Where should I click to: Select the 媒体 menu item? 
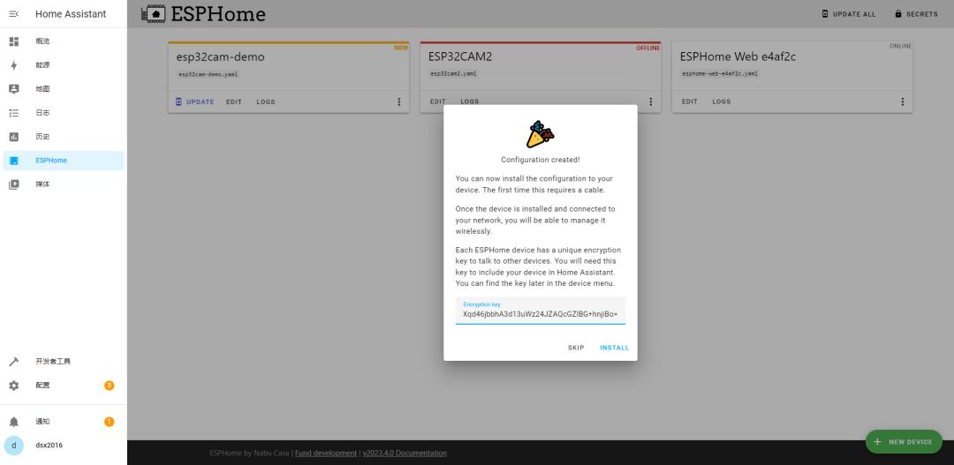point(64,184)
